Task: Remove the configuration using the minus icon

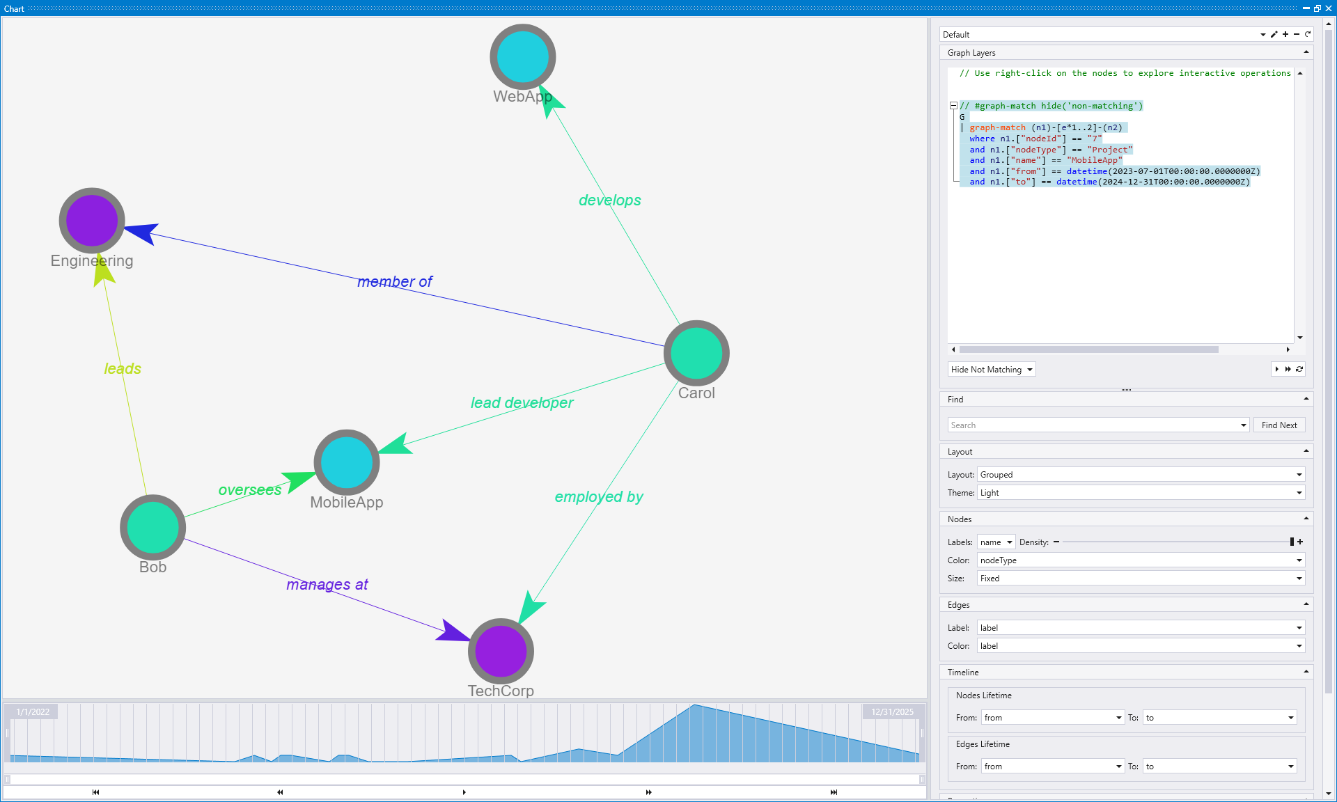Action: [x=1297, y=35]
